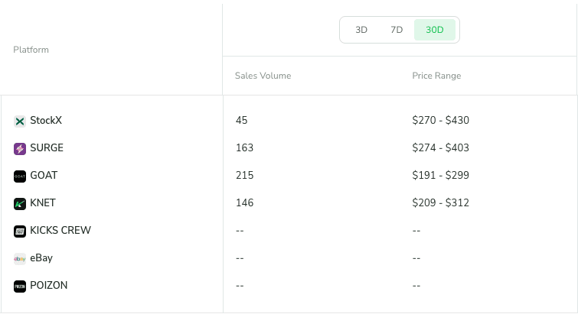This screenshot has width=578, height=314.
Task: Select the 30D time range tab
Action: [435, 30]
